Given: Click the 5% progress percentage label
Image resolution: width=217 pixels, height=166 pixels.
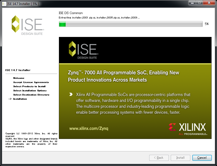Looking at the screenshot, I should click(207, 24).
